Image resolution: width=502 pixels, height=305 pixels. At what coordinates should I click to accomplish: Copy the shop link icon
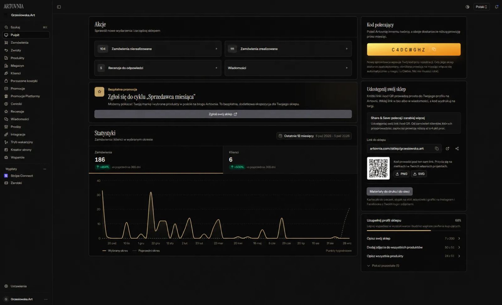(437, 149)
